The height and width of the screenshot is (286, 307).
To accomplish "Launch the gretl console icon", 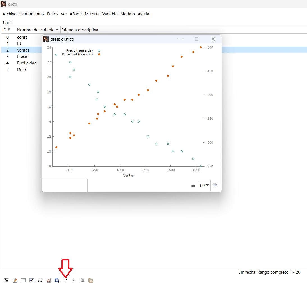I will click(x=23, y=280).
